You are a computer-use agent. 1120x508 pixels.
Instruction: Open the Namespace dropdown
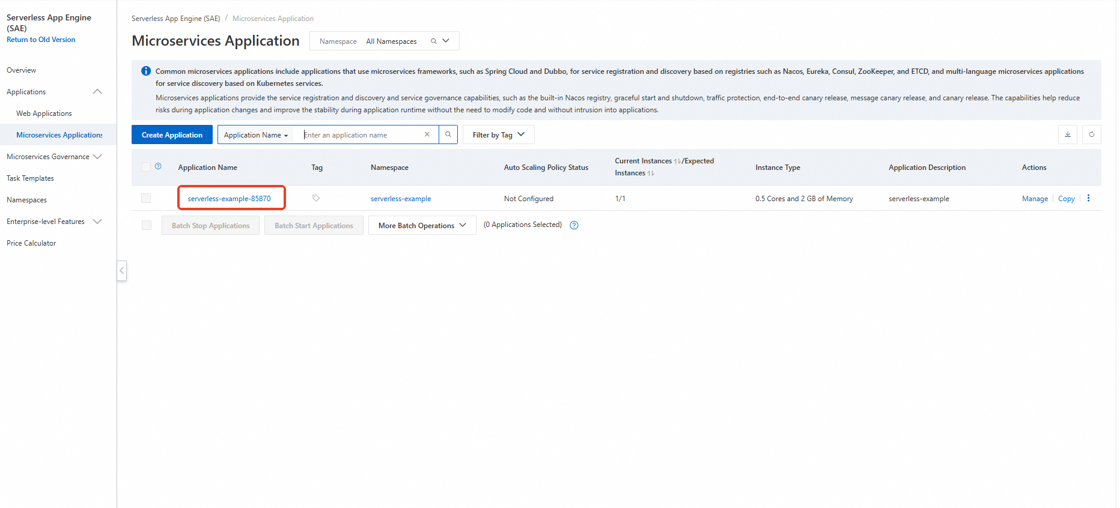coord(445,41)
